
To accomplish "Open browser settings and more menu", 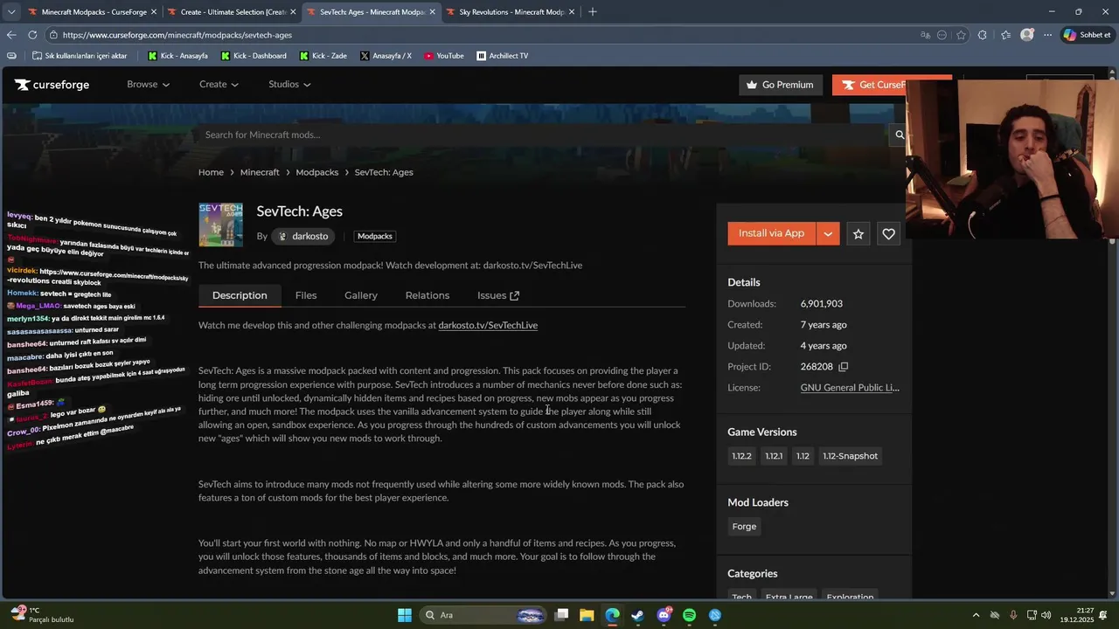I will point(1047,35).
